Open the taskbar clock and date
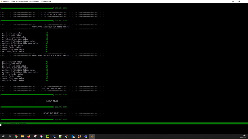This screenshot has height=139, width=248. [243, 136]
